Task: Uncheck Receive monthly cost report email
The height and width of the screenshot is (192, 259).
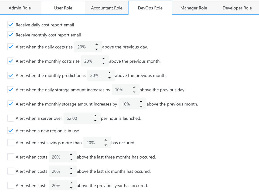Action: [11, 35]
